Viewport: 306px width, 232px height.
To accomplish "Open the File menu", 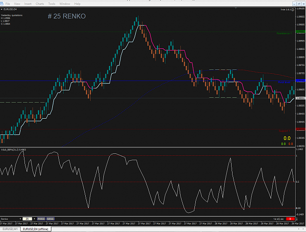I will point(8,4).
